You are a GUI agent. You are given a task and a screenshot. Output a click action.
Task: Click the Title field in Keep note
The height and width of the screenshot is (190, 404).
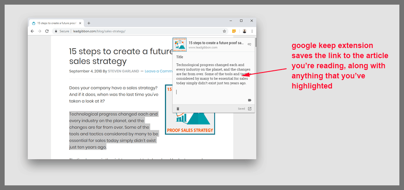(180, 57)
